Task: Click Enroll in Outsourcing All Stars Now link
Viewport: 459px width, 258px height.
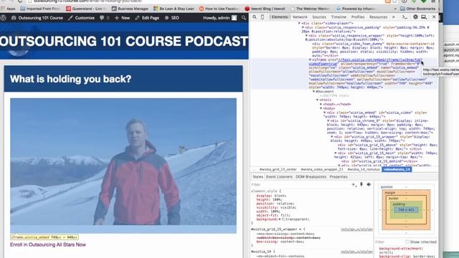Action: pyautogui.click(x=48, y=244)
